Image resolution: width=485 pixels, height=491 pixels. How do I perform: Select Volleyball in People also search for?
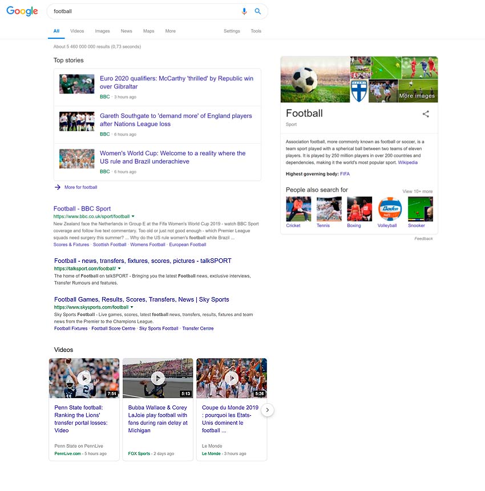click(x=390, y=212)
